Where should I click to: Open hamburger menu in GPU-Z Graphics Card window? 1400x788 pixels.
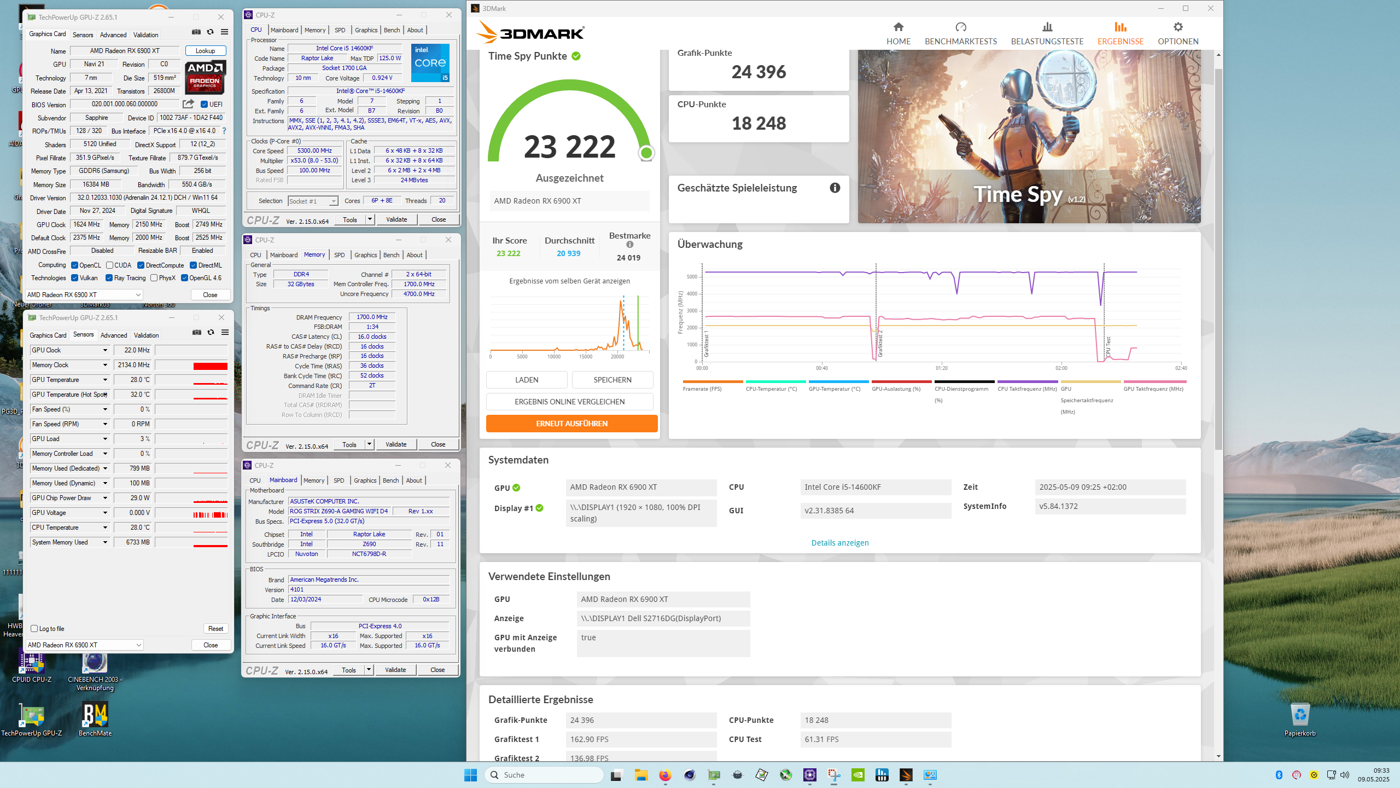click(224, 32)
